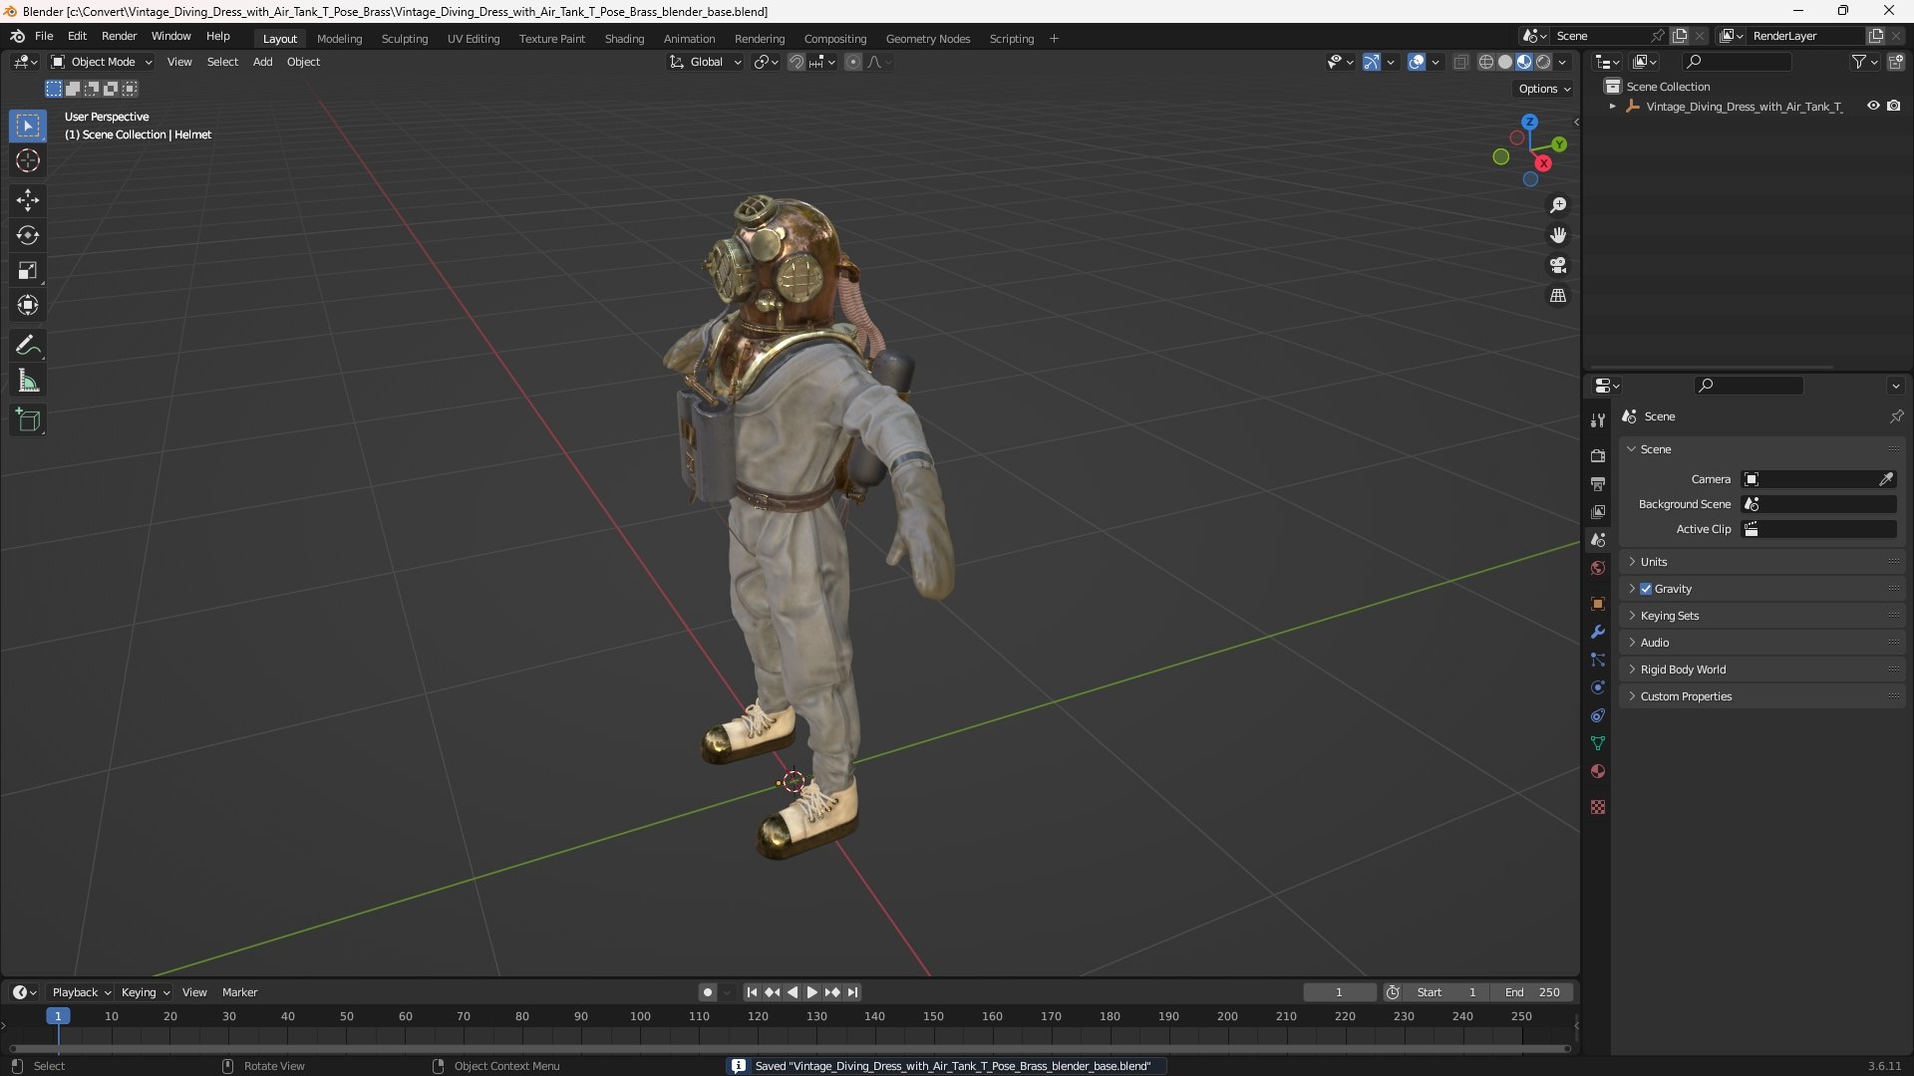Screen dimensions: 1914x1076
Task: Switch to the UV Editing workspace tab
Action: pos(474,39)
